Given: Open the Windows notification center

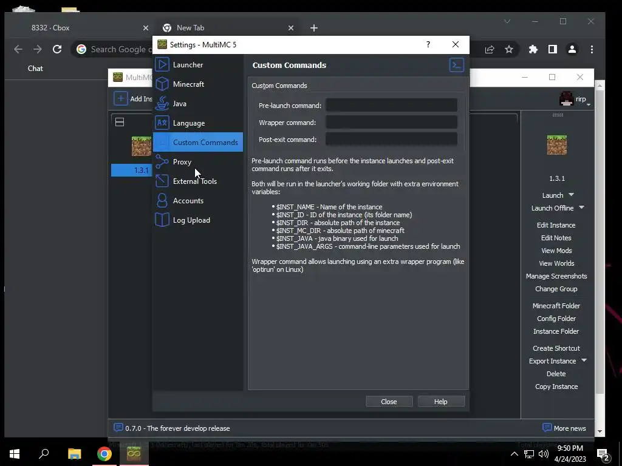Looking at the screenshot, I should (x=603, y=454).
